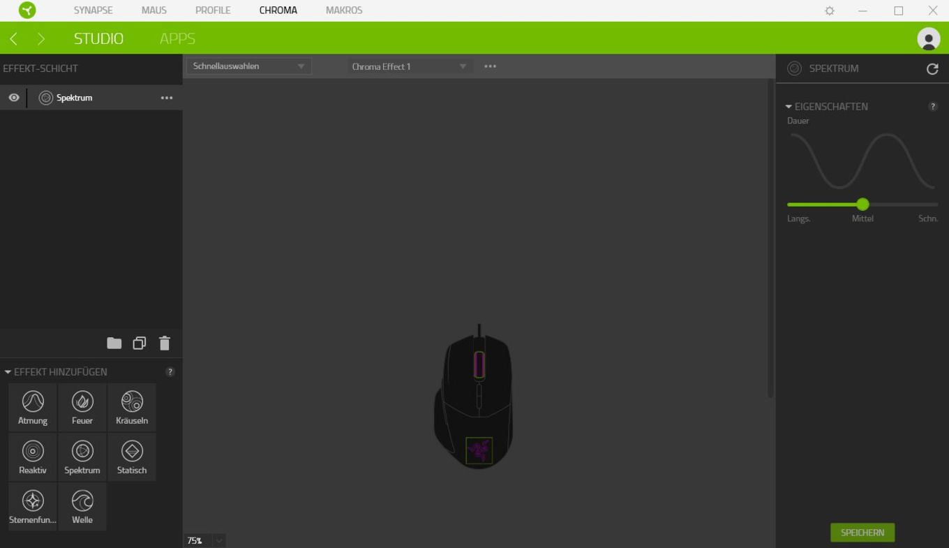Open Chroma Effect options three-dot menu
Image resolution: width=949 pixels, height=548 pixels.
point(491,66)
